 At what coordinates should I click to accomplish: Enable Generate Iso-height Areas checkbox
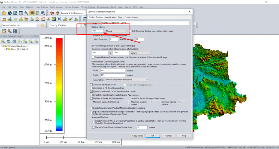point(92,85)
